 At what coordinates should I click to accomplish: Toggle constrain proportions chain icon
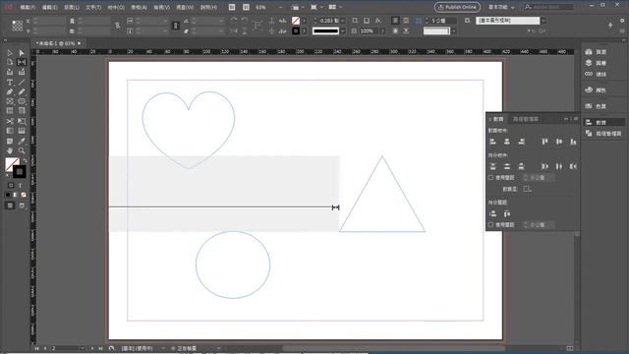(117, 26)
